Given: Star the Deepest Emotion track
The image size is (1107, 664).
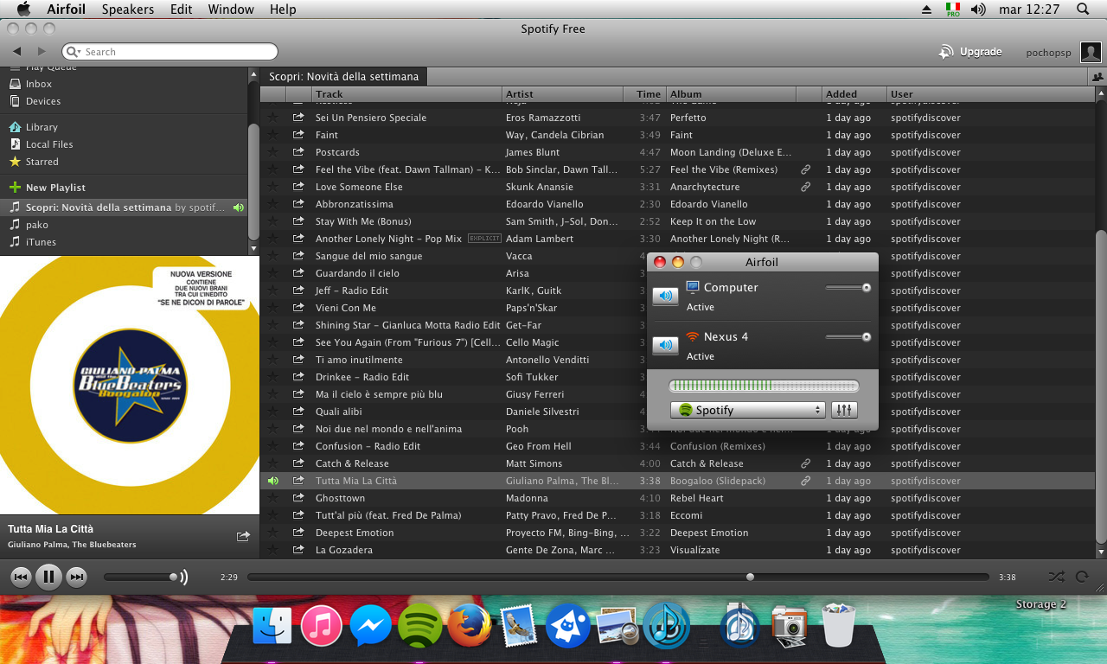Looking at the screenshot, I should click(x=273, y=533).
